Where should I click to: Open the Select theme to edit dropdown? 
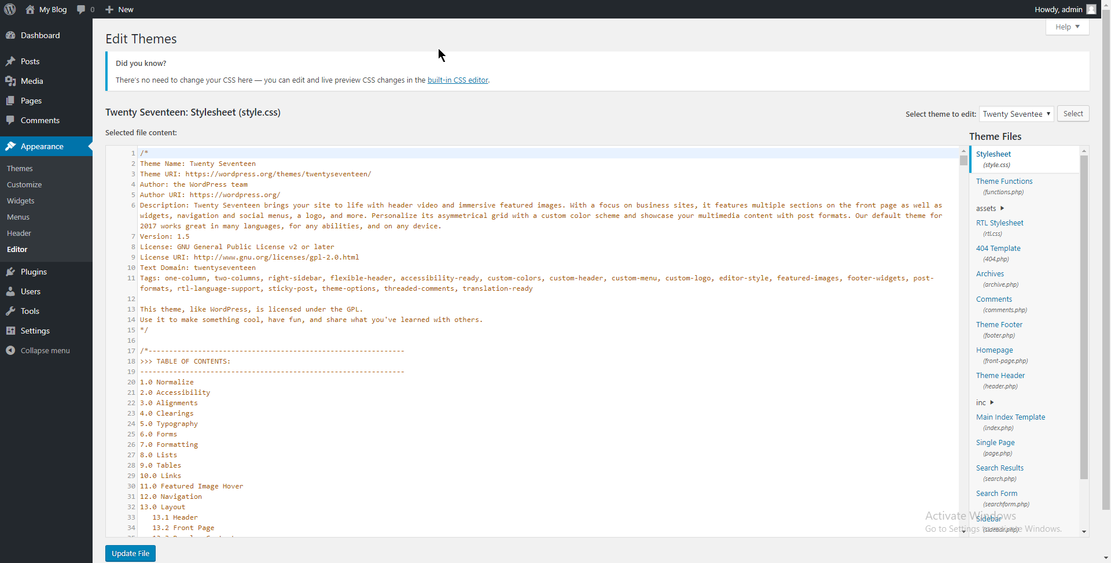pos(1016,114)
